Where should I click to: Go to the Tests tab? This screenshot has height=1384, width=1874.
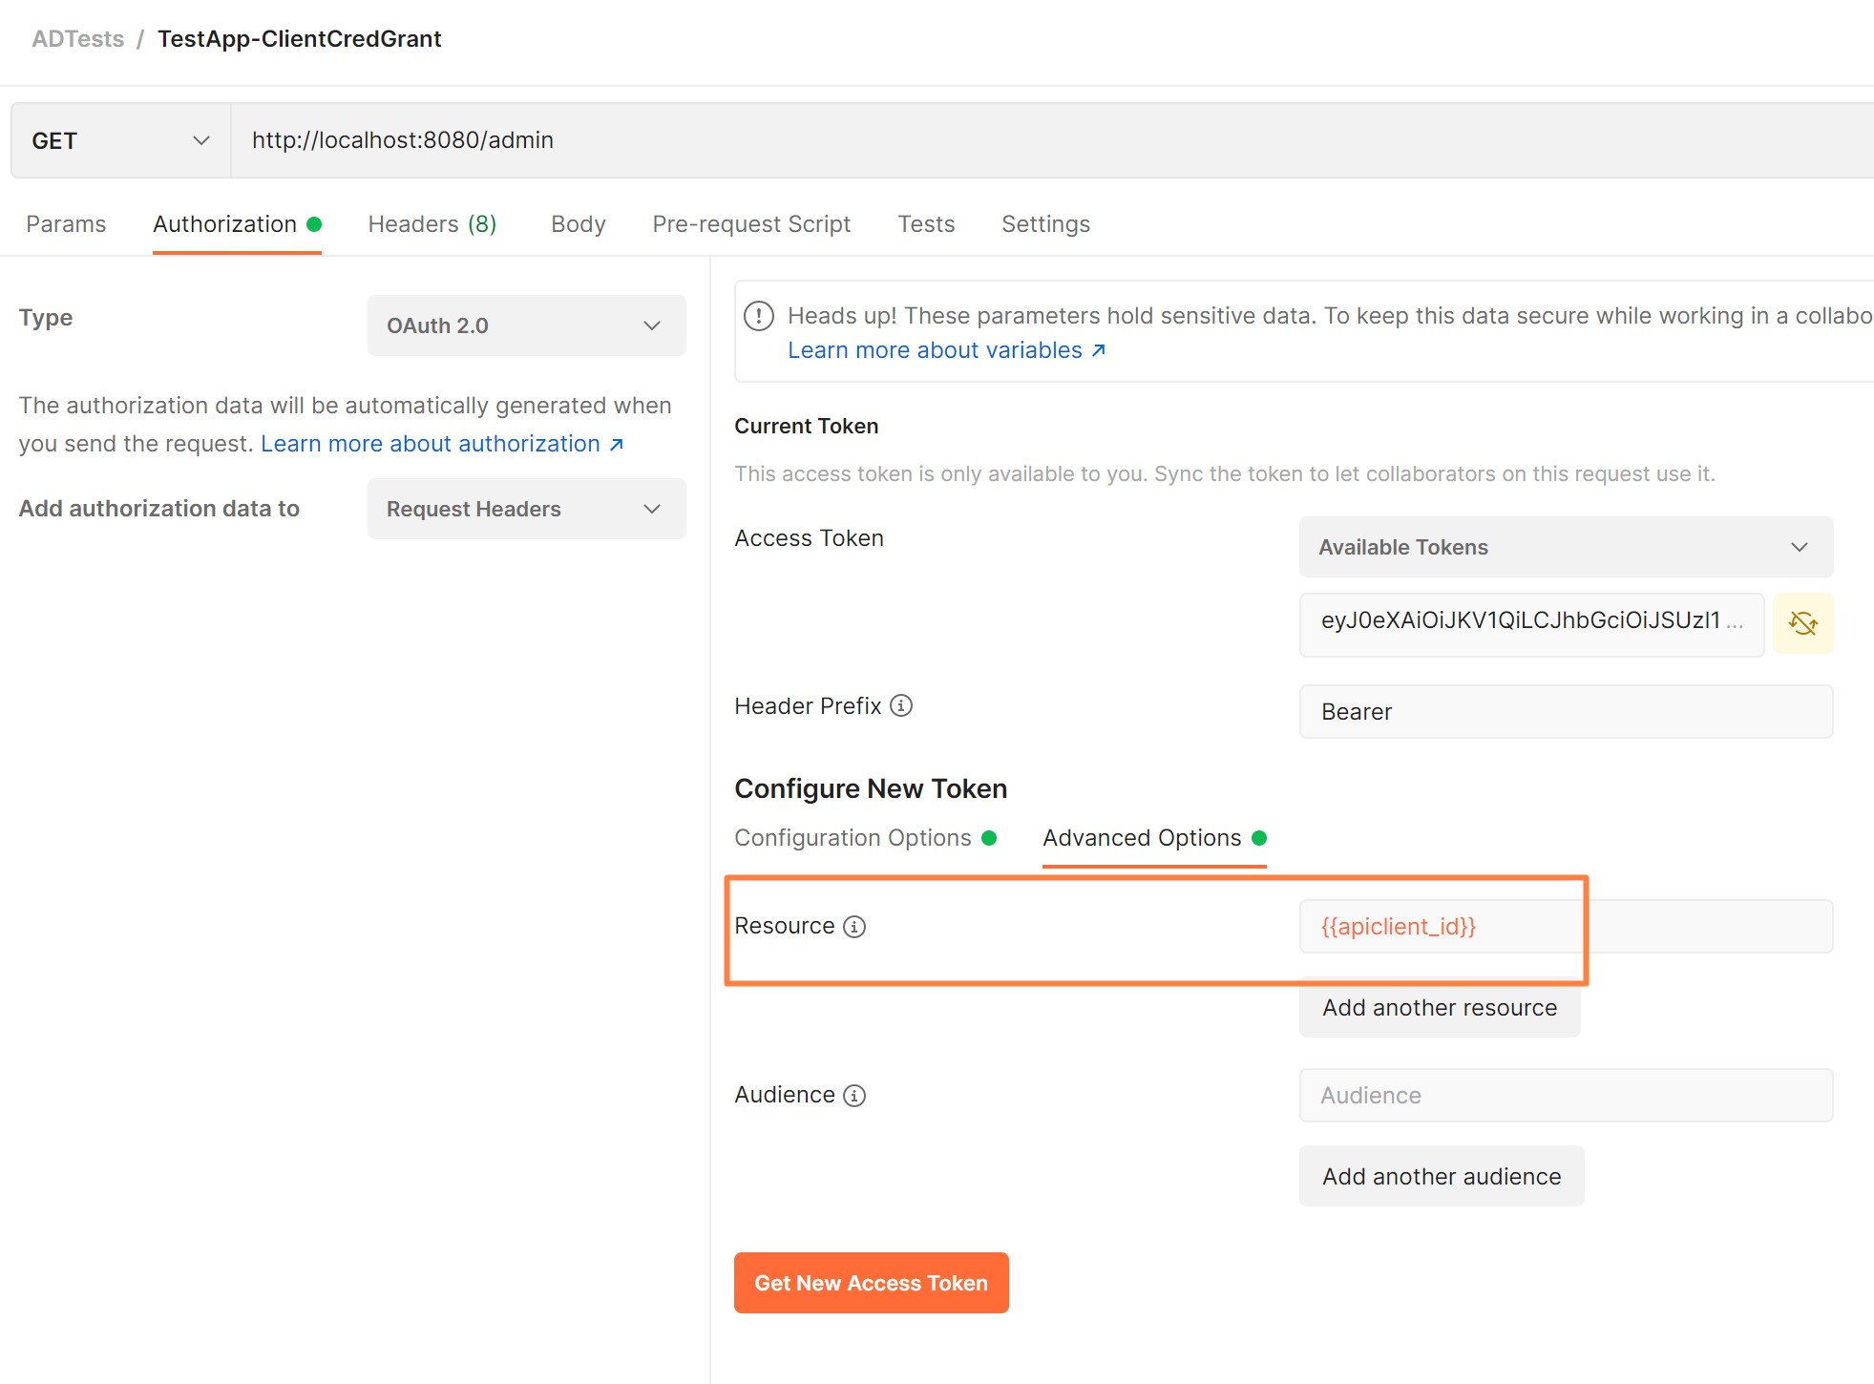pyautogui.click(x=926, y=223)
